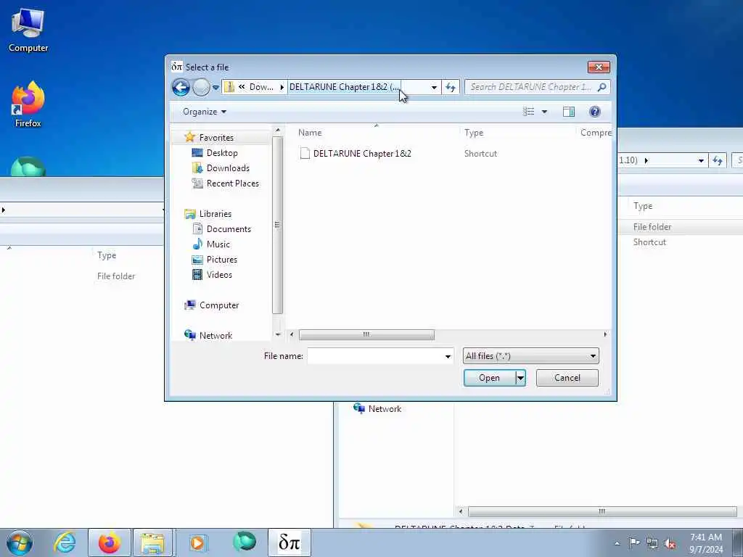
Task: Sort by the Name column header
Action: (310, 133)
